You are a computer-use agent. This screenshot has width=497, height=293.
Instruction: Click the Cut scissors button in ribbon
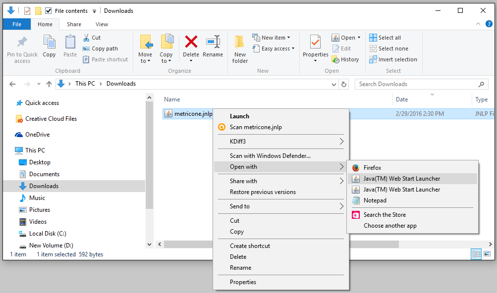(92, 38)
